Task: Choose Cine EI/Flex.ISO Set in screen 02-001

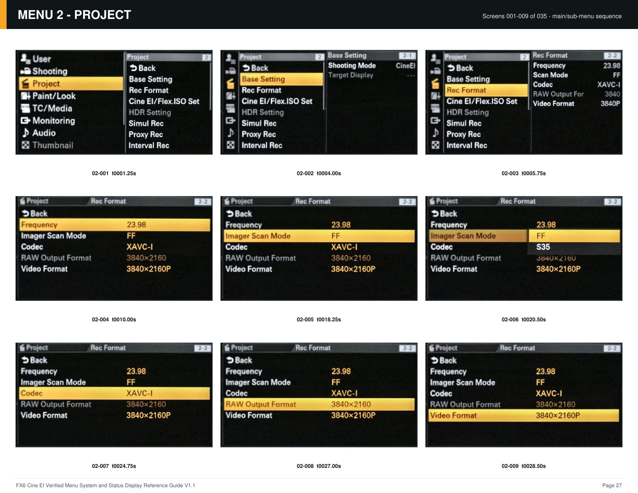Action: [164, 101]
